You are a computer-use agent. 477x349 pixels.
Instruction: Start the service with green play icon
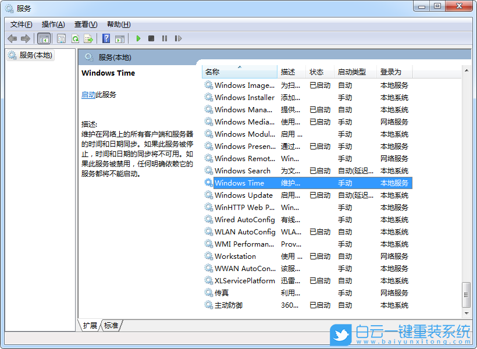pos(138,38)
